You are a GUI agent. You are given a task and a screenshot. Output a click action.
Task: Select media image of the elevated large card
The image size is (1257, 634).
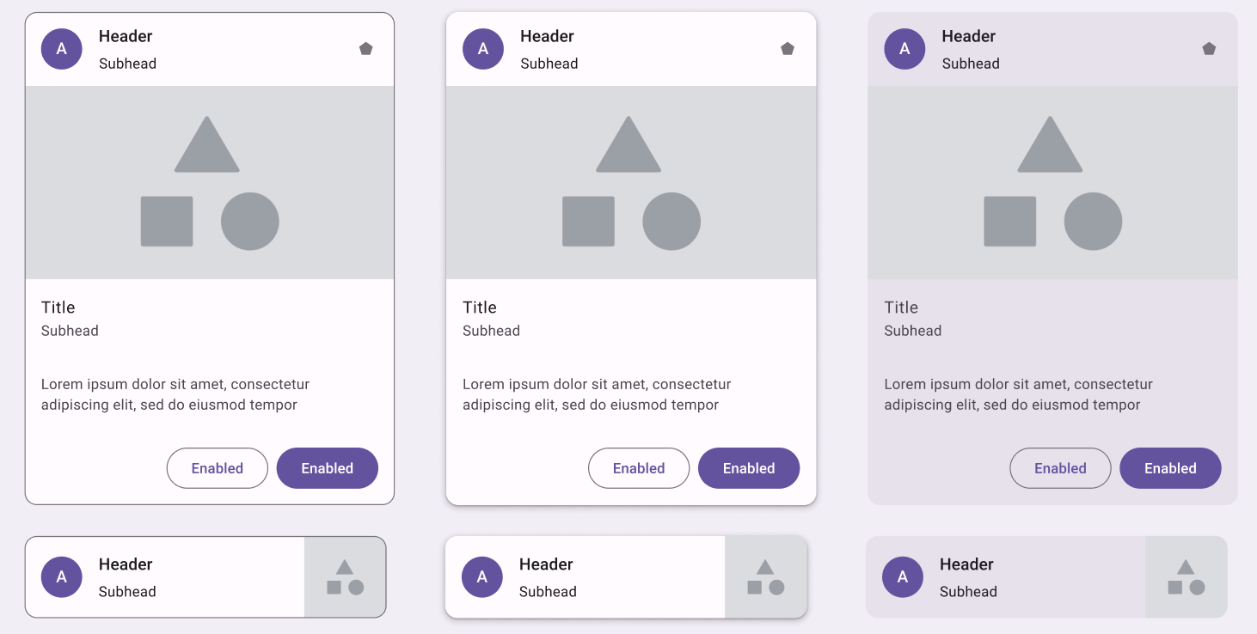point(631,182)
